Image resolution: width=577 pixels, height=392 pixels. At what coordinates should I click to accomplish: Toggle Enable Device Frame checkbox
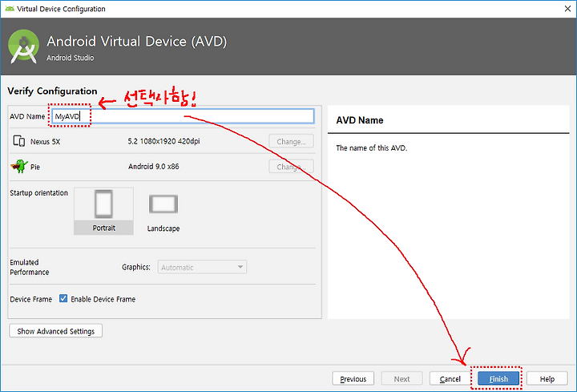click(63, 298)
